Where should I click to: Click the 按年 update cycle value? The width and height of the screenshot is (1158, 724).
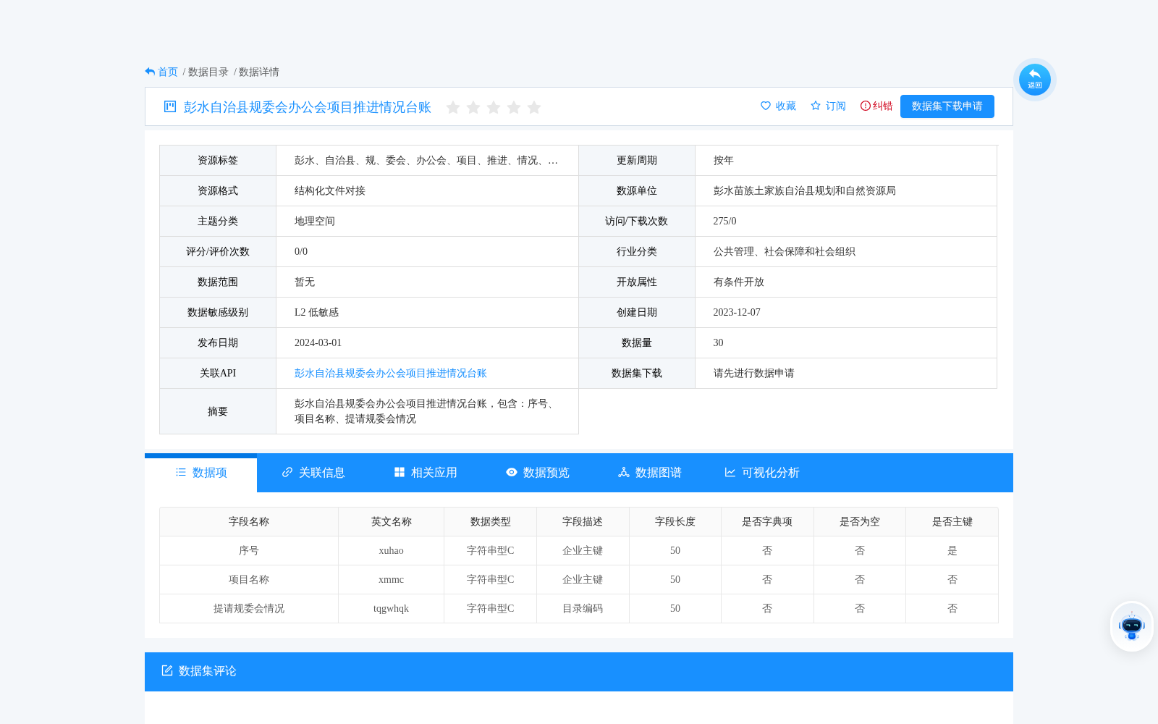[x=724, y=161]
